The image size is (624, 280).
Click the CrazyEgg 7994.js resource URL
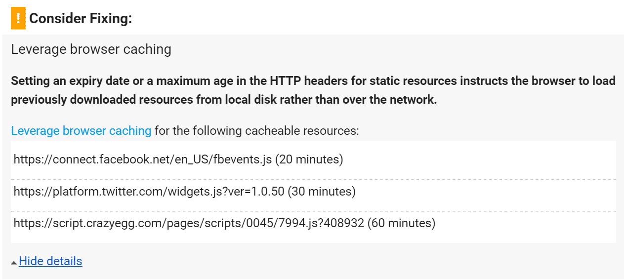[x=188, y=223]
